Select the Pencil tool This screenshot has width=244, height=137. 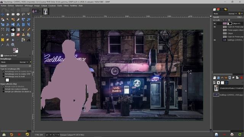click(29, 30)
